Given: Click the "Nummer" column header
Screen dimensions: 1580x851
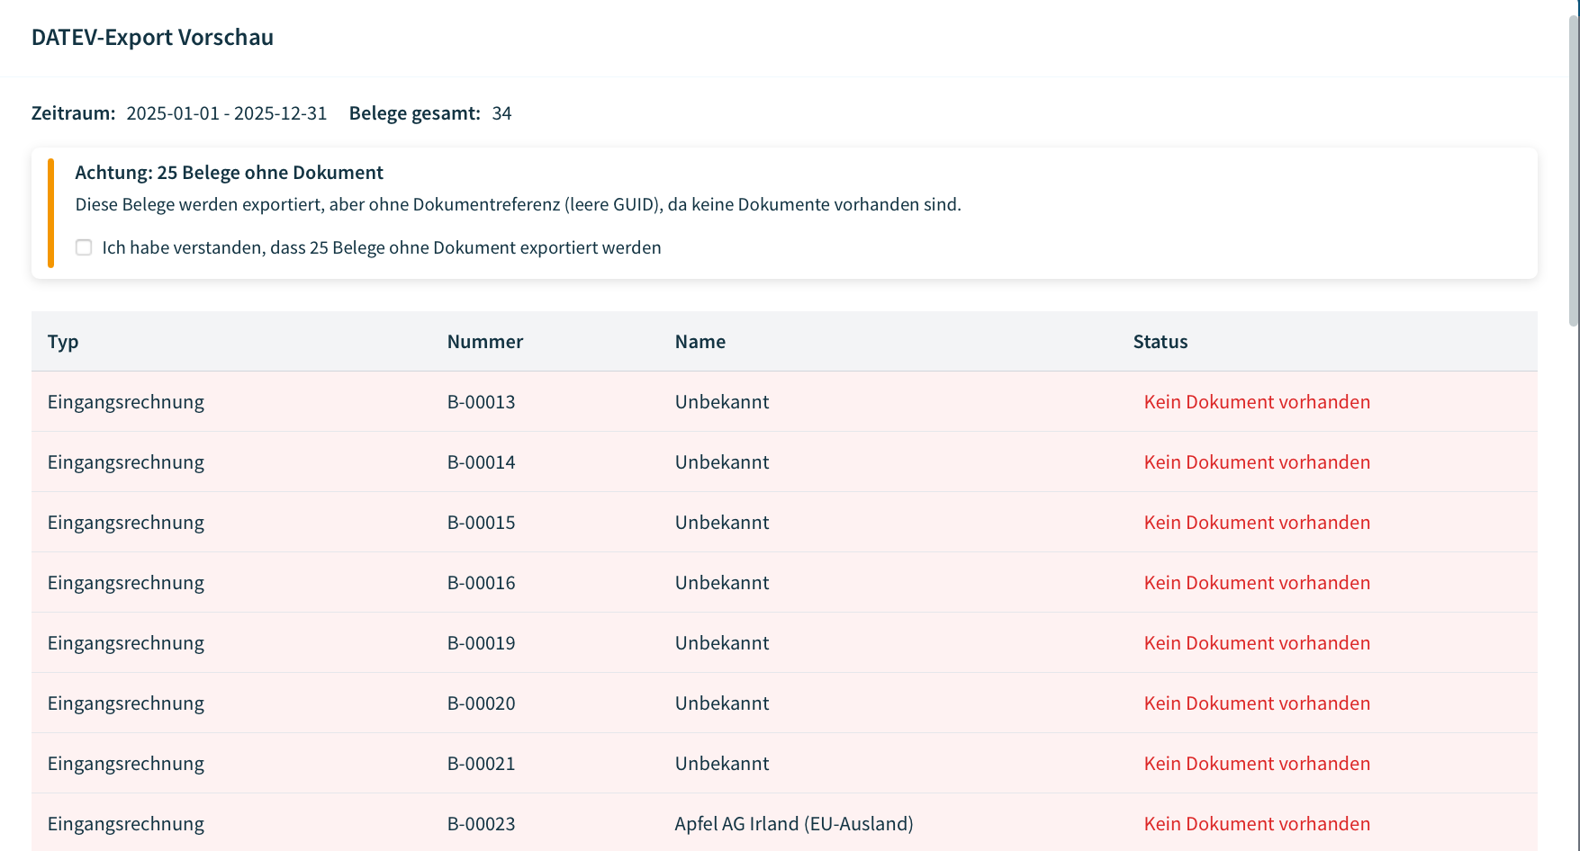Looking at the screenshot, I should coord(484,342).
